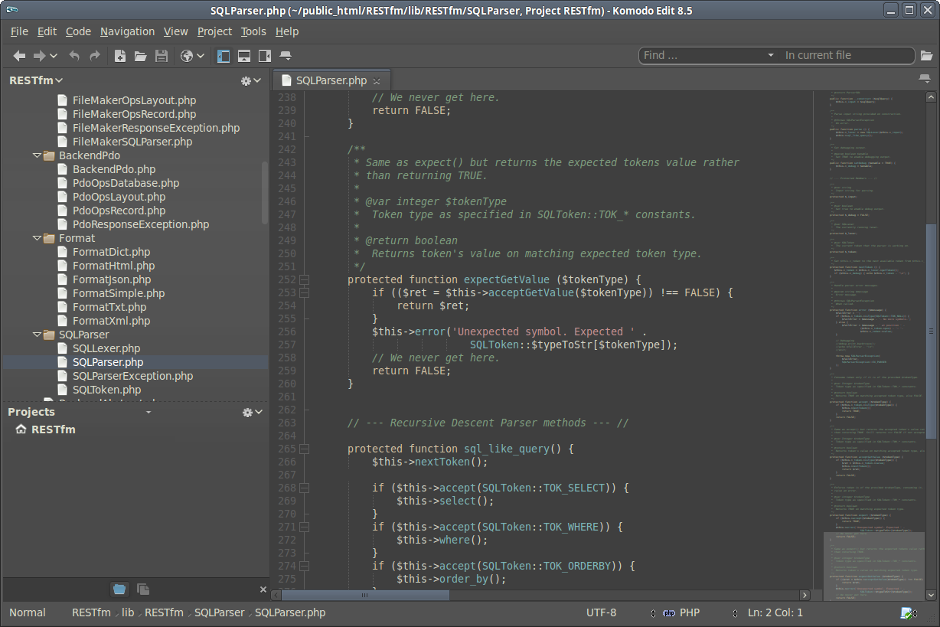Collapse the Format folder
940x627 pixels.
point(37,238)
